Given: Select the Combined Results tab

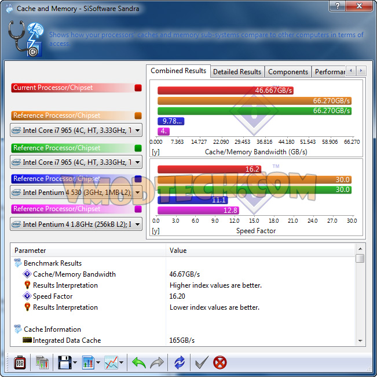Looking at the screenshot, I should coord(178,71).
